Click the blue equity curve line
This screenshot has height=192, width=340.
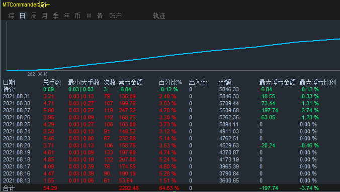pos(174,55)
